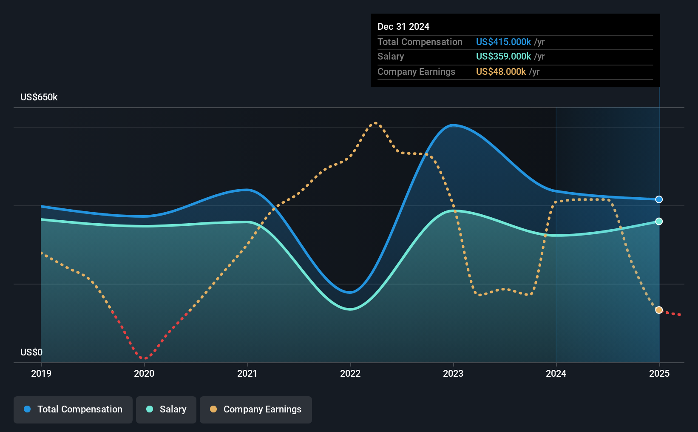
Task: Click the Total Compensation tooltip row label
Action: pyautogui.click(x=420, y=42)
